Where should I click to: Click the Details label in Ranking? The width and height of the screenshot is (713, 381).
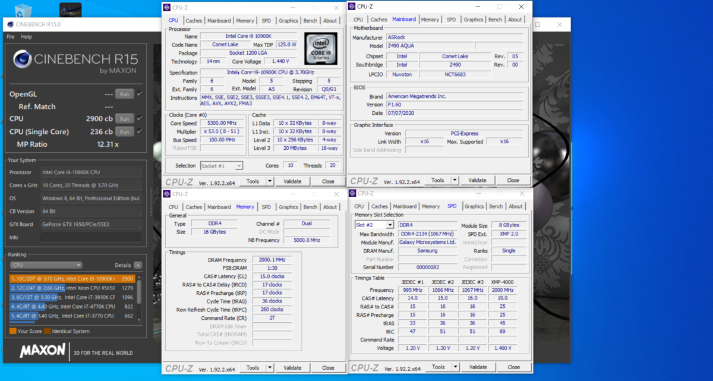click(x=122, y=265)
